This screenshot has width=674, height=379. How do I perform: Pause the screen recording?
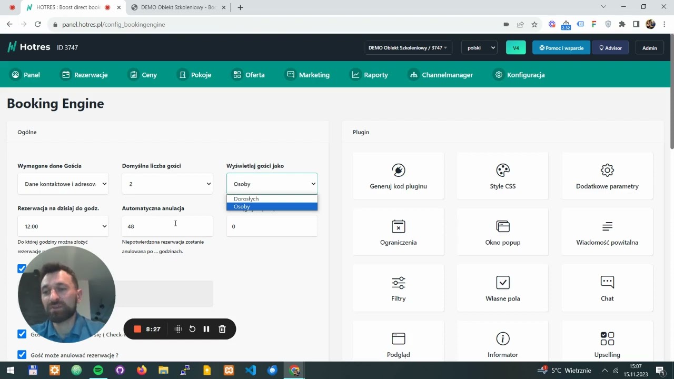point(206,329)
